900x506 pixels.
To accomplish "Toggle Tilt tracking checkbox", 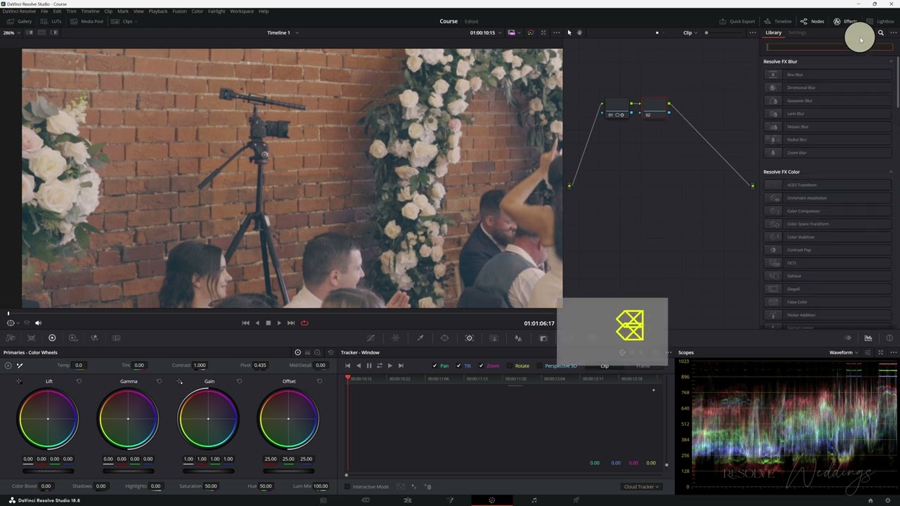I will (x=458, y=365).
